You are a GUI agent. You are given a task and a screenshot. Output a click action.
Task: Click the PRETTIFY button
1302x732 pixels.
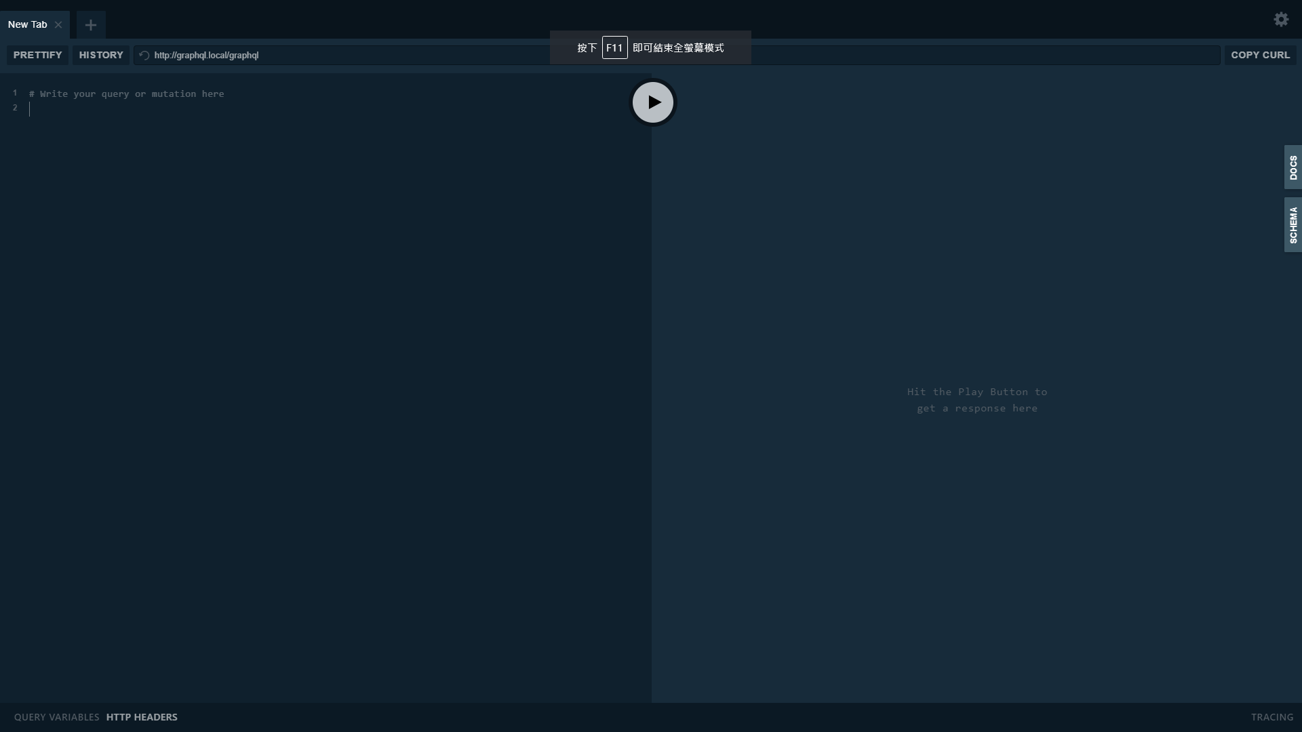pyautogui.click(x=37, y=55)
